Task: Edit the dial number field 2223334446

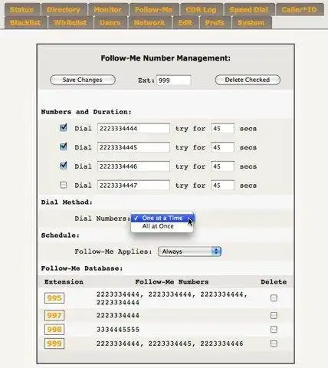Action: click(x=133, y=166)
